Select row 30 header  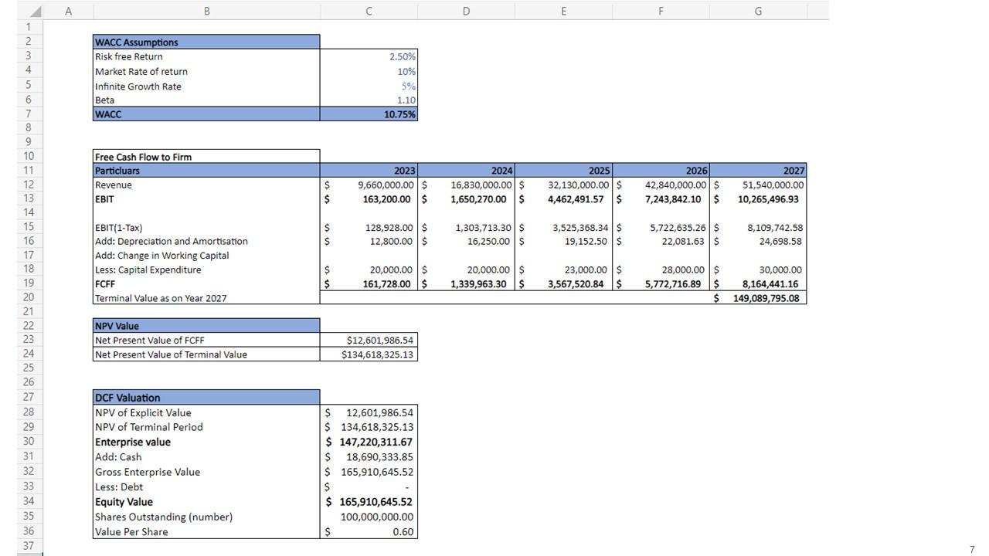(x=29, y=442)
